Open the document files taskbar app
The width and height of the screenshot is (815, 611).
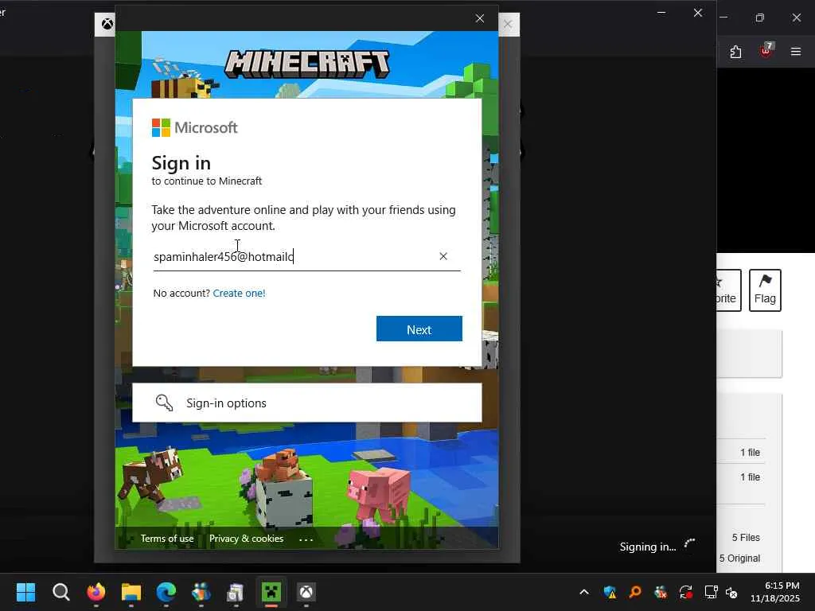coord(236,592)
